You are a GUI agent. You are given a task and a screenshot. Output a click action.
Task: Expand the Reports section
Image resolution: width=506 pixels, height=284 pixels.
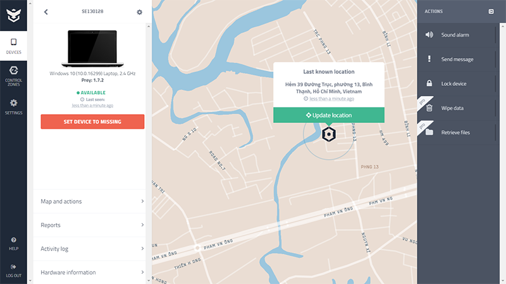[92, 225]
